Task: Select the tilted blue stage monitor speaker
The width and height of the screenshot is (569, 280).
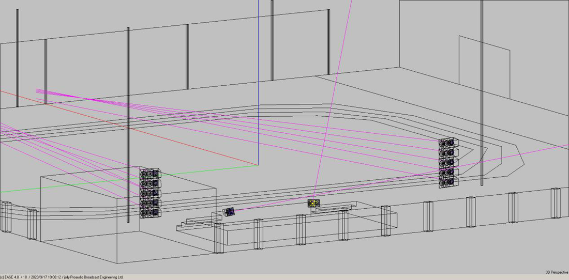Action: (x=229, y=211)
